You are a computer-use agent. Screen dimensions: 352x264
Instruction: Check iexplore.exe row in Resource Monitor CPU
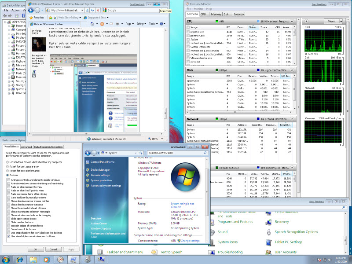pyautogui.click(x=188, y=32)
